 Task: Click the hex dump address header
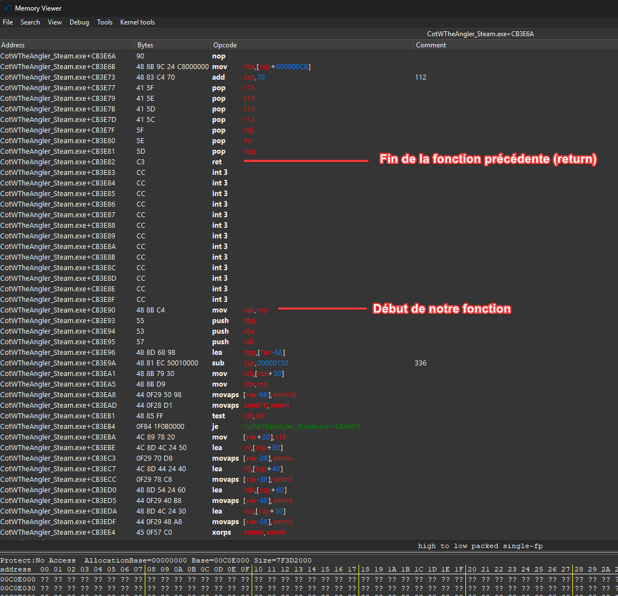click(16, 569)
